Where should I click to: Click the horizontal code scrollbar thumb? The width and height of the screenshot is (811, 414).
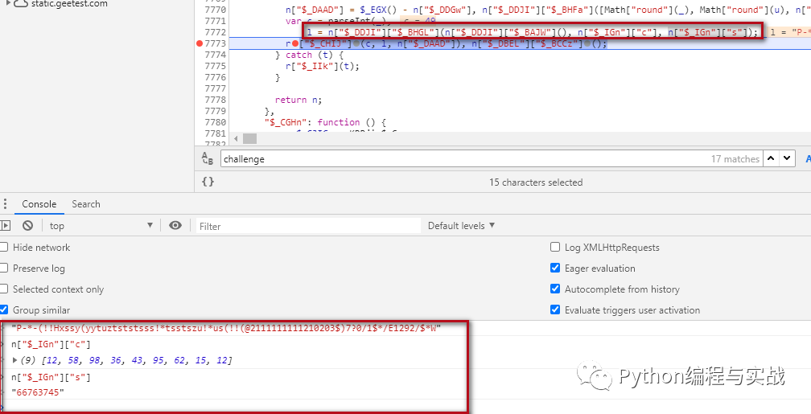[x=249, y=138]
